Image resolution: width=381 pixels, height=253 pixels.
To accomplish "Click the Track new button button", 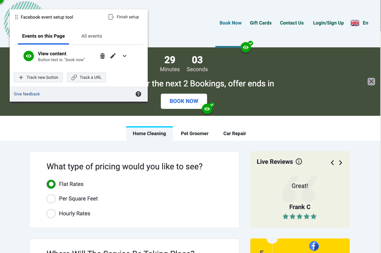I will 38,77.
